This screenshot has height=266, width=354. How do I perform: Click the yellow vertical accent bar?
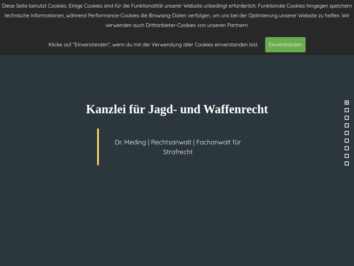click(x=98, y=147)
